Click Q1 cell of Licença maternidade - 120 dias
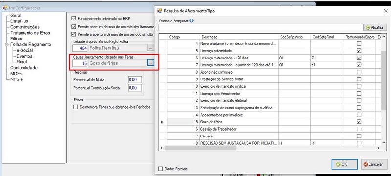This screenshot has width=391, height=176. click(x=294, y=58)
